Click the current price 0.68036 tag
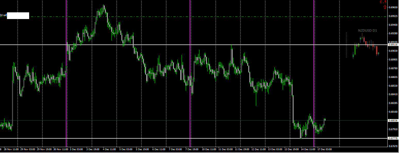Image resolution: width=399 pixels, height=153 pixels. tap(393, 120)
